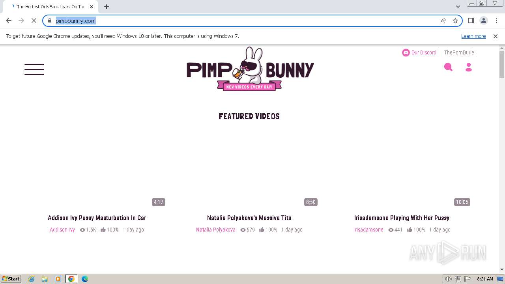Toggle the browser side panel
Image resolution: width=505 pixels, height=284 pixels.
click(x=471, y=21)
